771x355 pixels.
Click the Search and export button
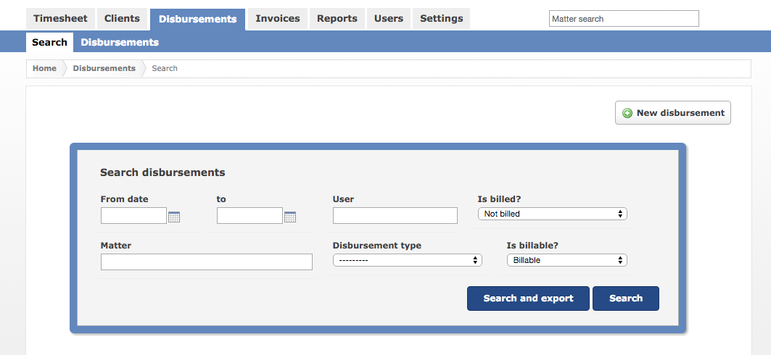(x=528, y=298)
